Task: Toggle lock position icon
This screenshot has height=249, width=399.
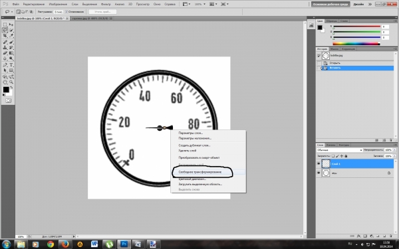Action: coord(342,156)
